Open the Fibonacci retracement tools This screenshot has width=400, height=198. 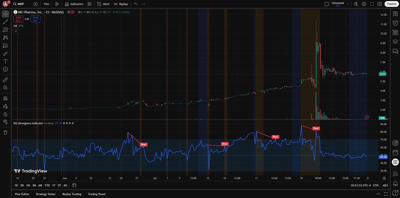(x=5, y=30)
